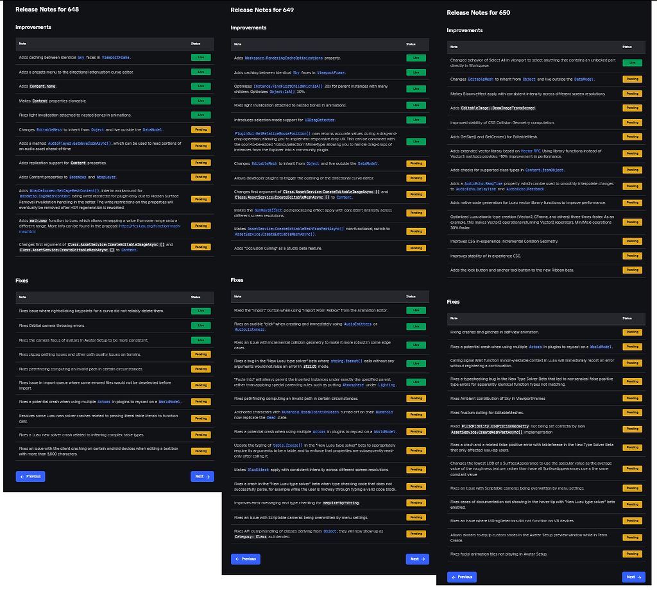Open table.freeze() link
This screenshot has height=594, width=657.
pyautogui.click(x=287, y=445)
